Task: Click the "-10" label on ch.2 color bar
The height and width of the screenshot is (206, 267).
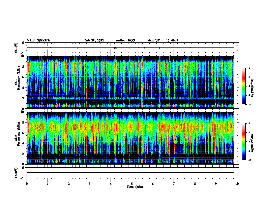Action: [x=249, y=160]
